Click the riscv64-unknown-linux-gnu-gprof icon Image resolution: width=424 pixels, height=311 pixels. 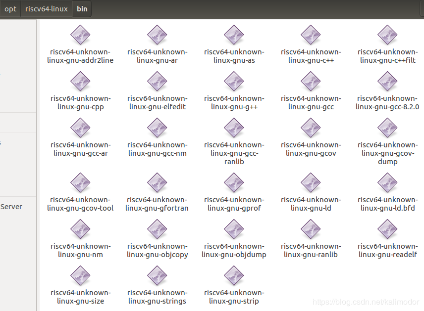tap(234, 183)
